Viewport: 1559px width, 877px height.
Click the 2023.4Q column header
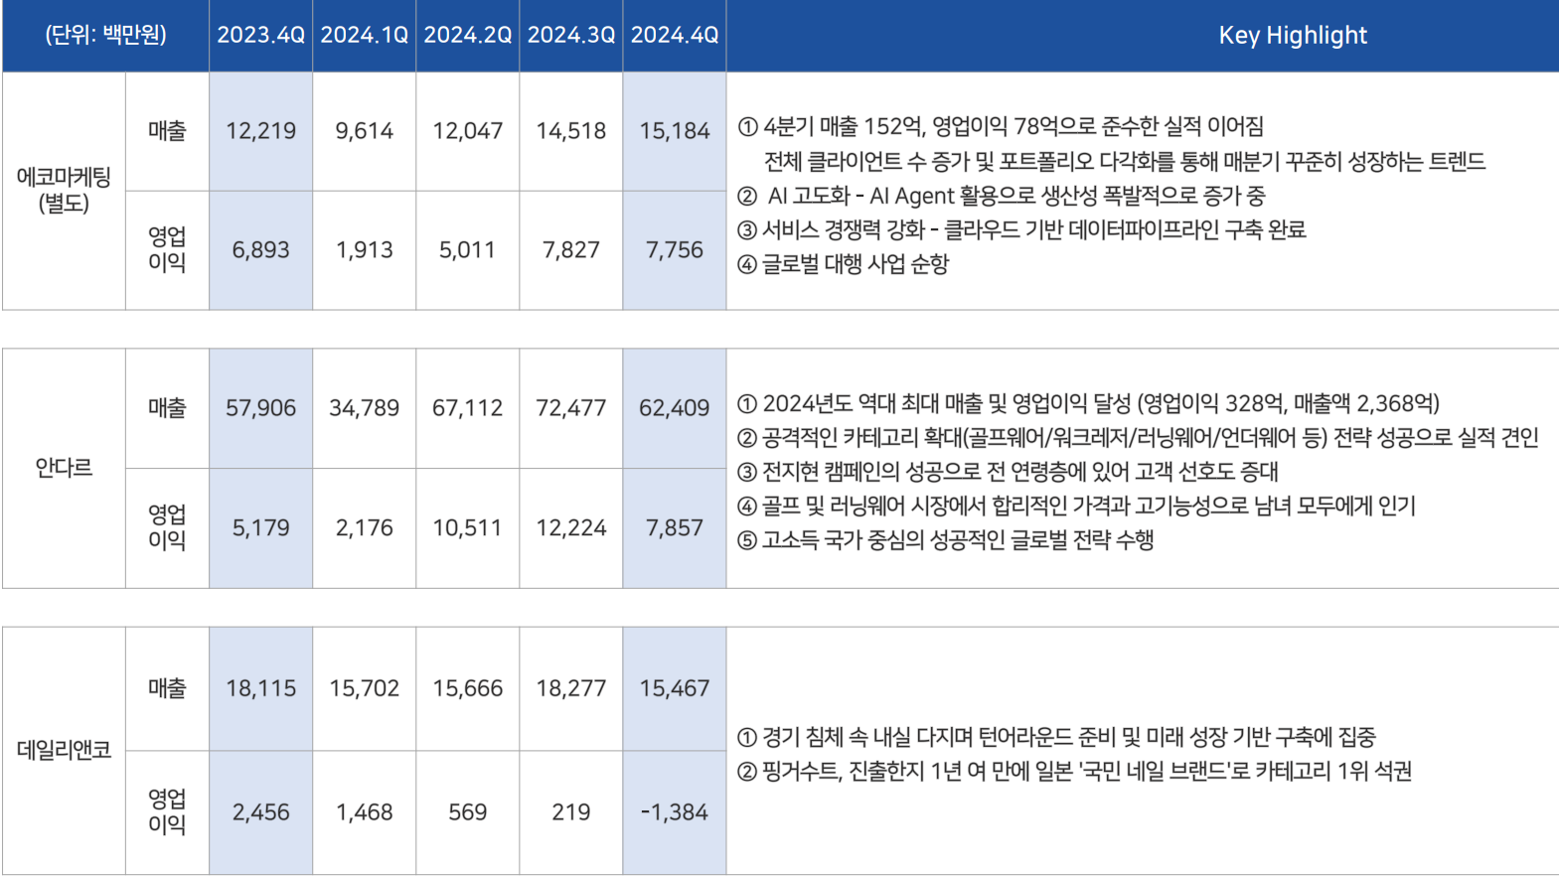tap(260, 35)
